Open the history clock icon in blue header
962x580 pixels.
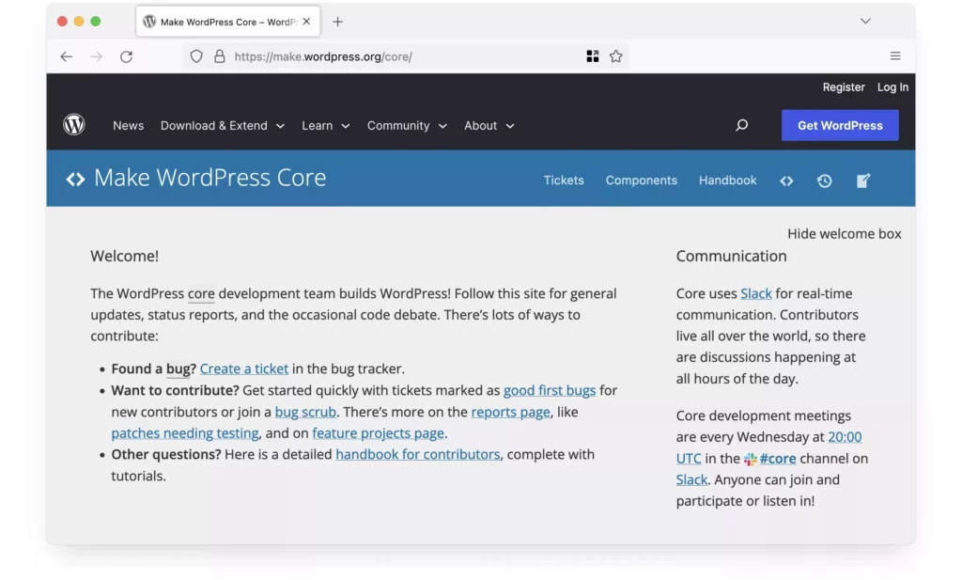click(x=825, y=180)
